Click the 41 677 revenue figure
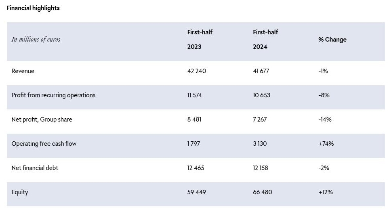Screen dimensions: 389x214 pos(261,71)
